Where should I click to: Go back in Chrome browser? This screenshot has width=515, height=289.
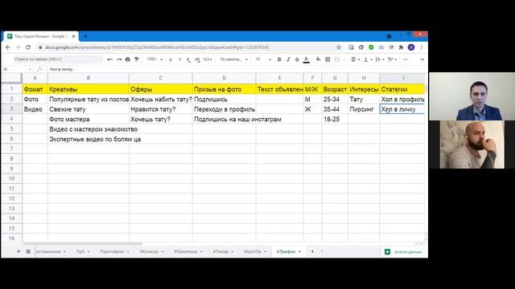tap(8, 47)
